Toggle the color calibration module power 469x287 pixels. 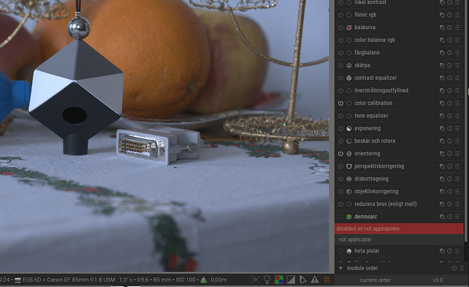(x=341, y=103)
